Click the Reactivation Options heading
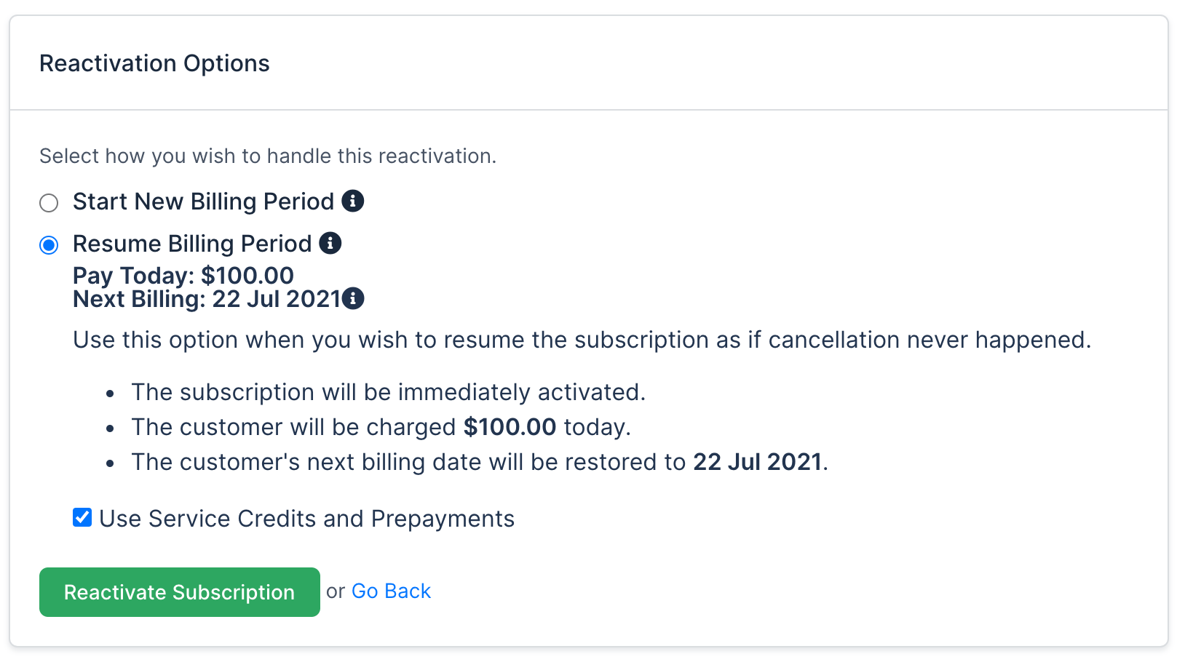The image size is (1185, 662). coord(154,63)
